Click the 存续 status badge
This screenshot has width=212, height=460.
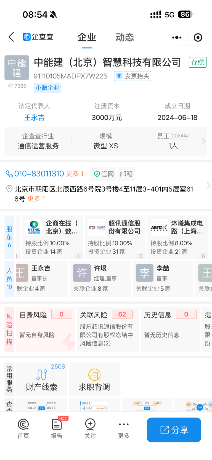click(198, 62)
